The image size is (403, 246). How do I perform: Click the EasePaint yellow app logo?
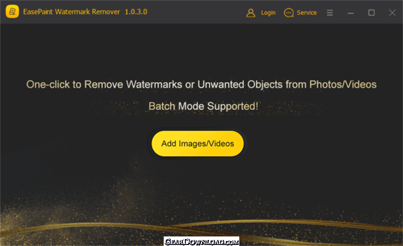point(12,12)
